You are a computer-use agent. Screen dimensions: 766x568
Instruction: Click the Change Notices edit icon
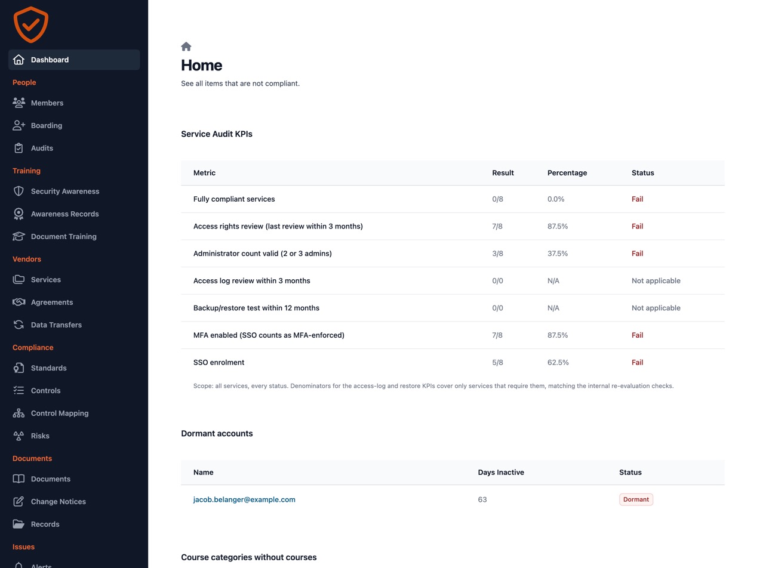coord(19,501)
